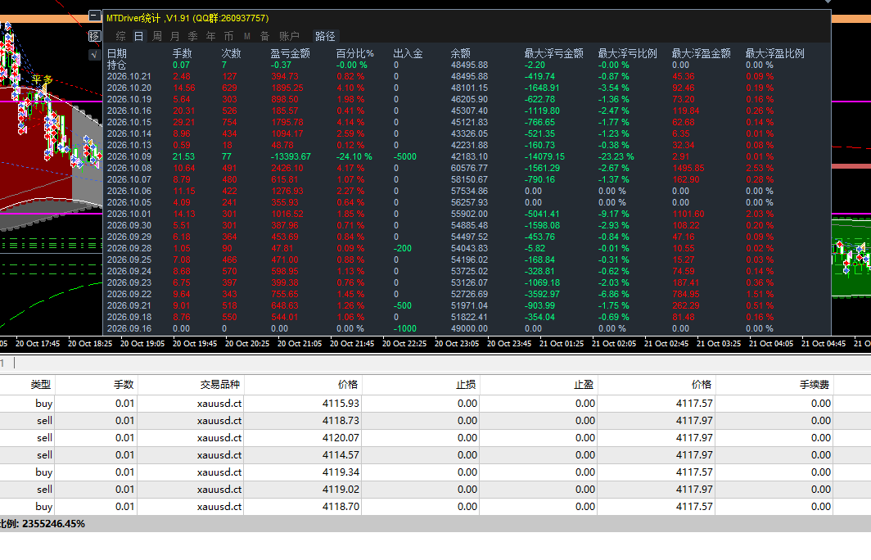Select the 持仓 holdings row label

(116, 65)
